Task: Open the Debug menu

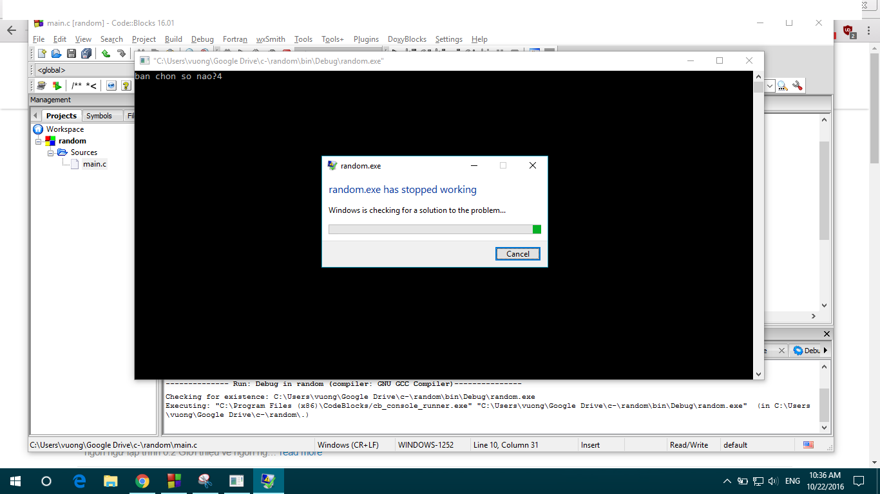Action: coord(202,39)
